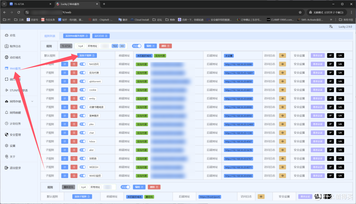Go back in browser history
The image size is (356, 204).
tap(5, 12)
